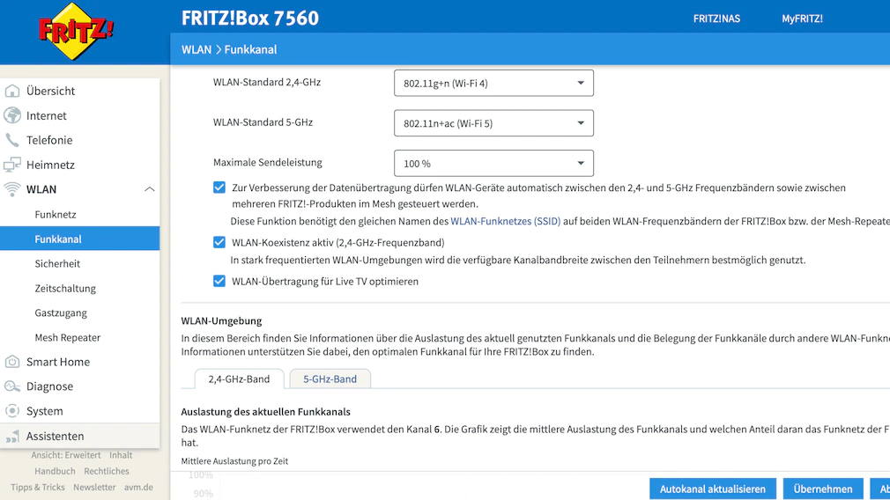890x500 pixels.
Task: Open Newsletter footer link
Action: 94,487
